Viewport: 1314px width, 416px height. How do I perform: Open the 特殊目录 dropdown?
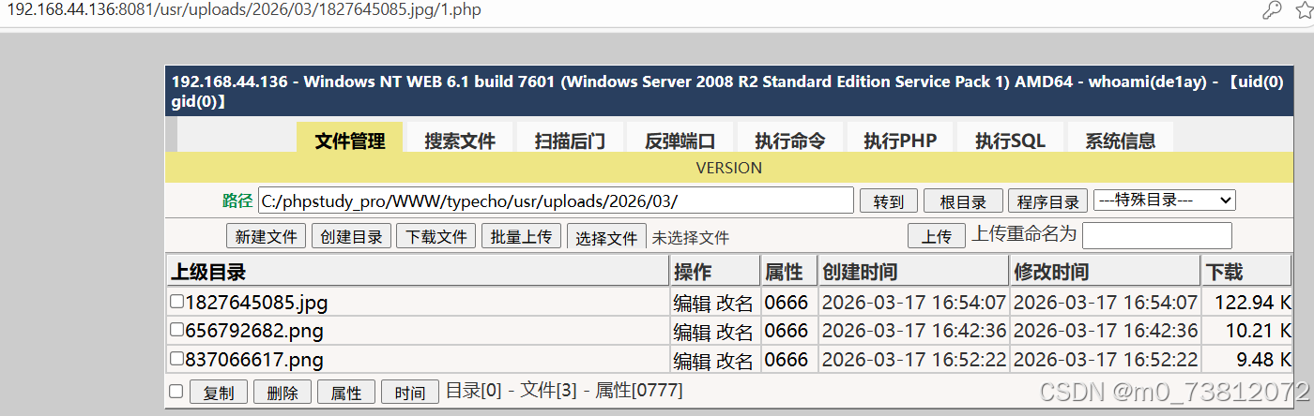(x=1165, y=200)
